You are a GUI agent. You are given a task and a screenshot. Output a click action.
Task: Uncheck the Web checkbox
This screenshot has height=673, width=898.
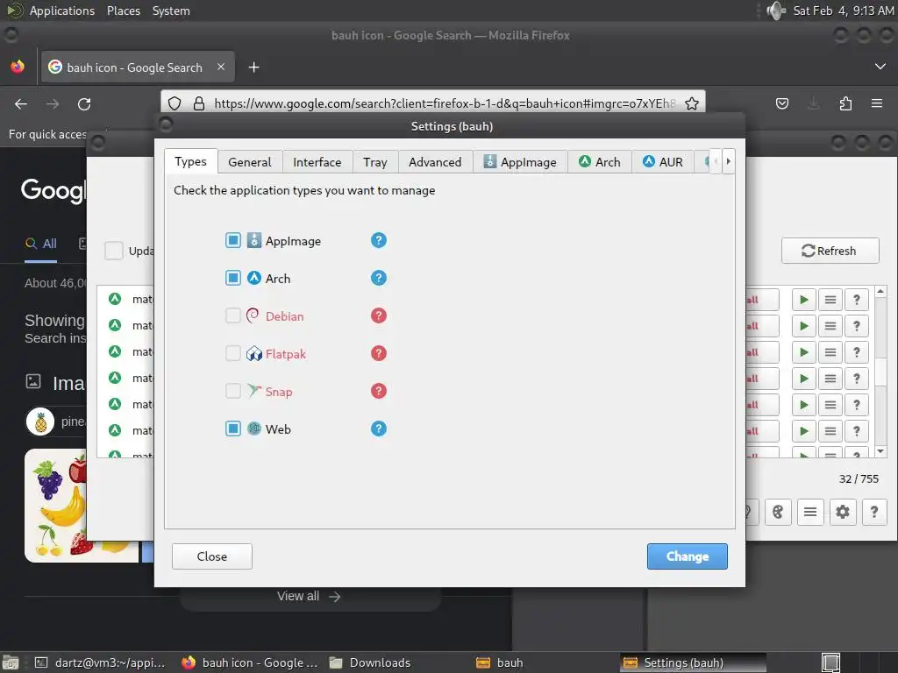pos(233,429)
